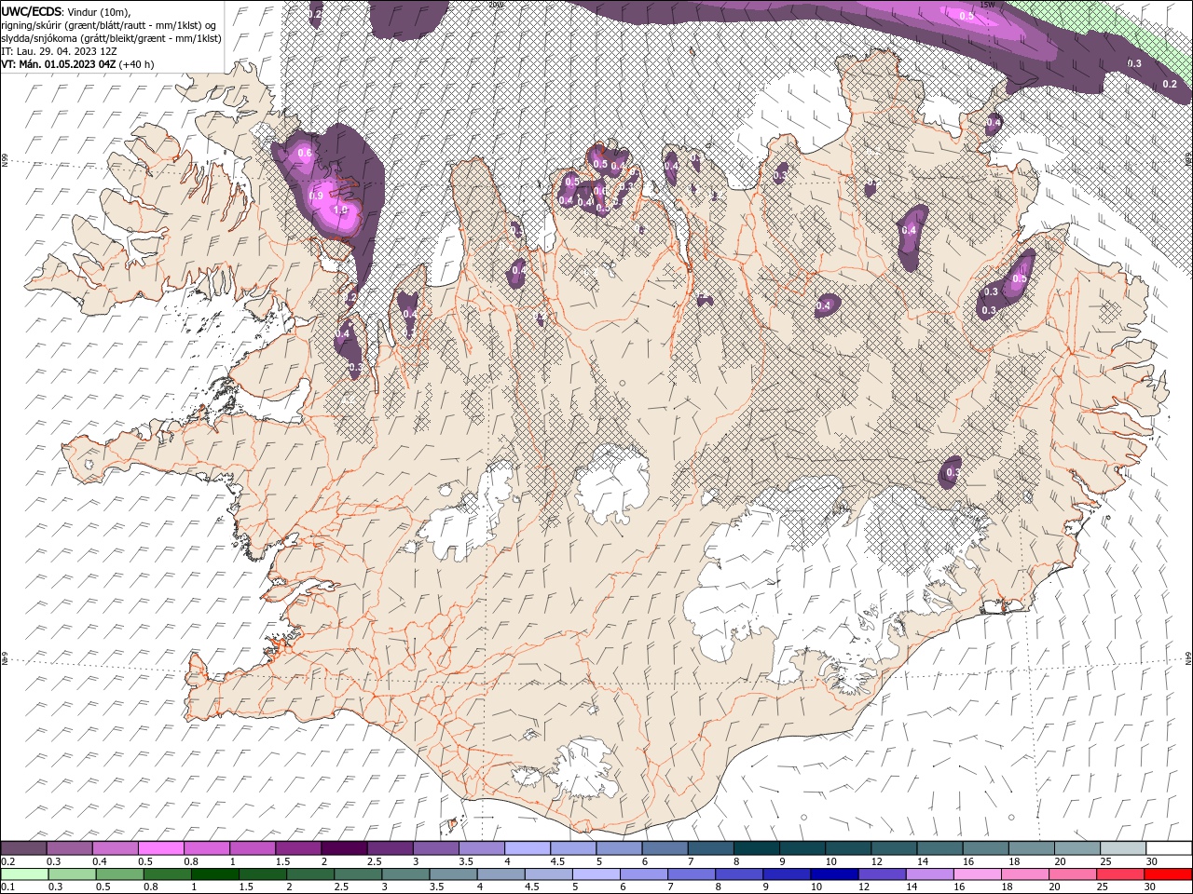Click the '64N' latitude label on the right edge

1189,658
